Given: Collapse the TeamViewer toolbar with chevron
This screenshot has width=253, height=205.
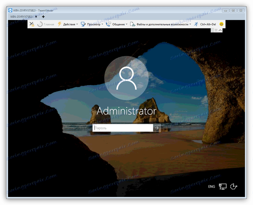Looking at the screenshot, I should pos(220,30).
